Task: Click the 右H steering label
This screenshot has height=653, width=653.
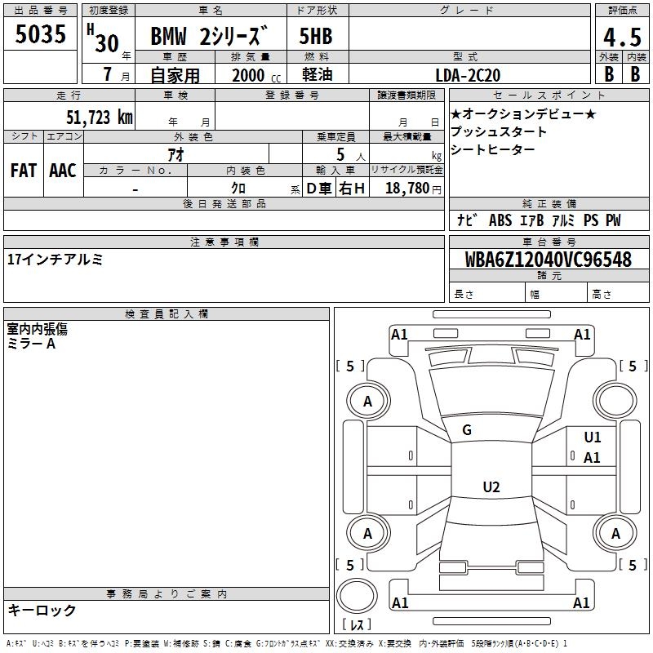Action: 352,189
